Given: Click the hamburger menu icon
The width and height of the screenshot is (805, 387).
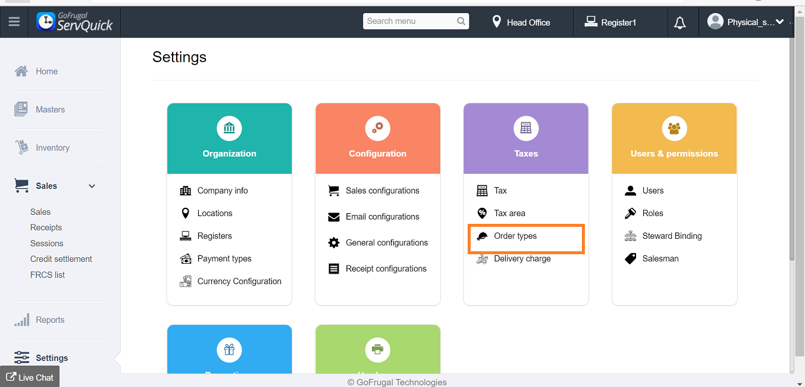Looking at the screenshot, I should (x=14, y=22).
